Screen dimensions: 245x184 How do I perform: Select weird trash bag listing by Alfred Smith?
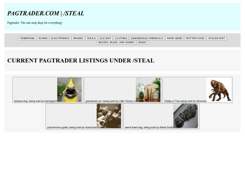(149, 127)
